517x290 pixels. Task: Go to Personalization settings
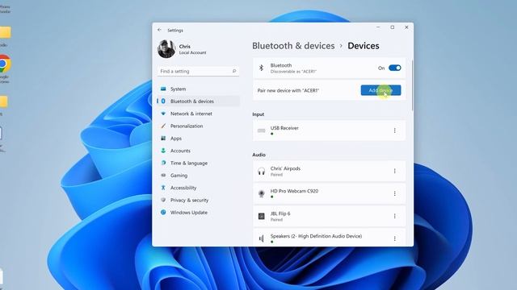coord(198,126)
